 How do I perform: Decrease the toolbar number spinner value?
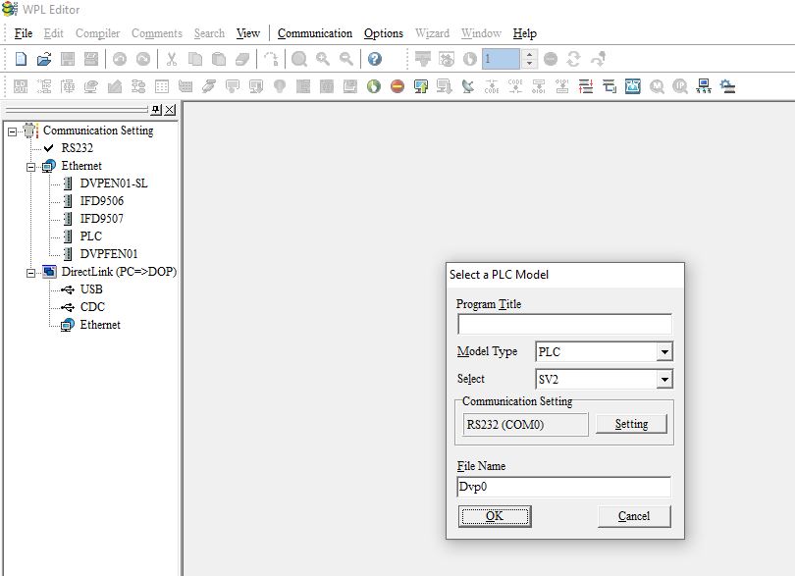[529, 64]
